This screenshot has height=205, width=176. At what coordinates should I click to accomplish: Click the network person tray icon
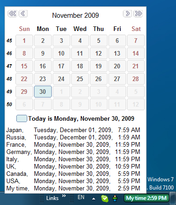[115, 198]
